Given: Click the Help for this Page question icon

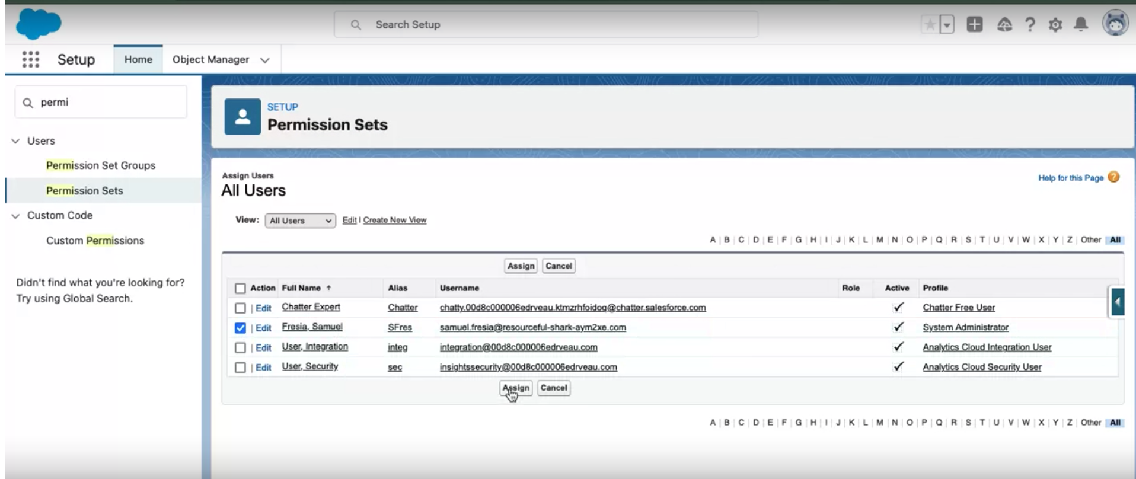Looking at the screenshot, I should (1113, 177).
